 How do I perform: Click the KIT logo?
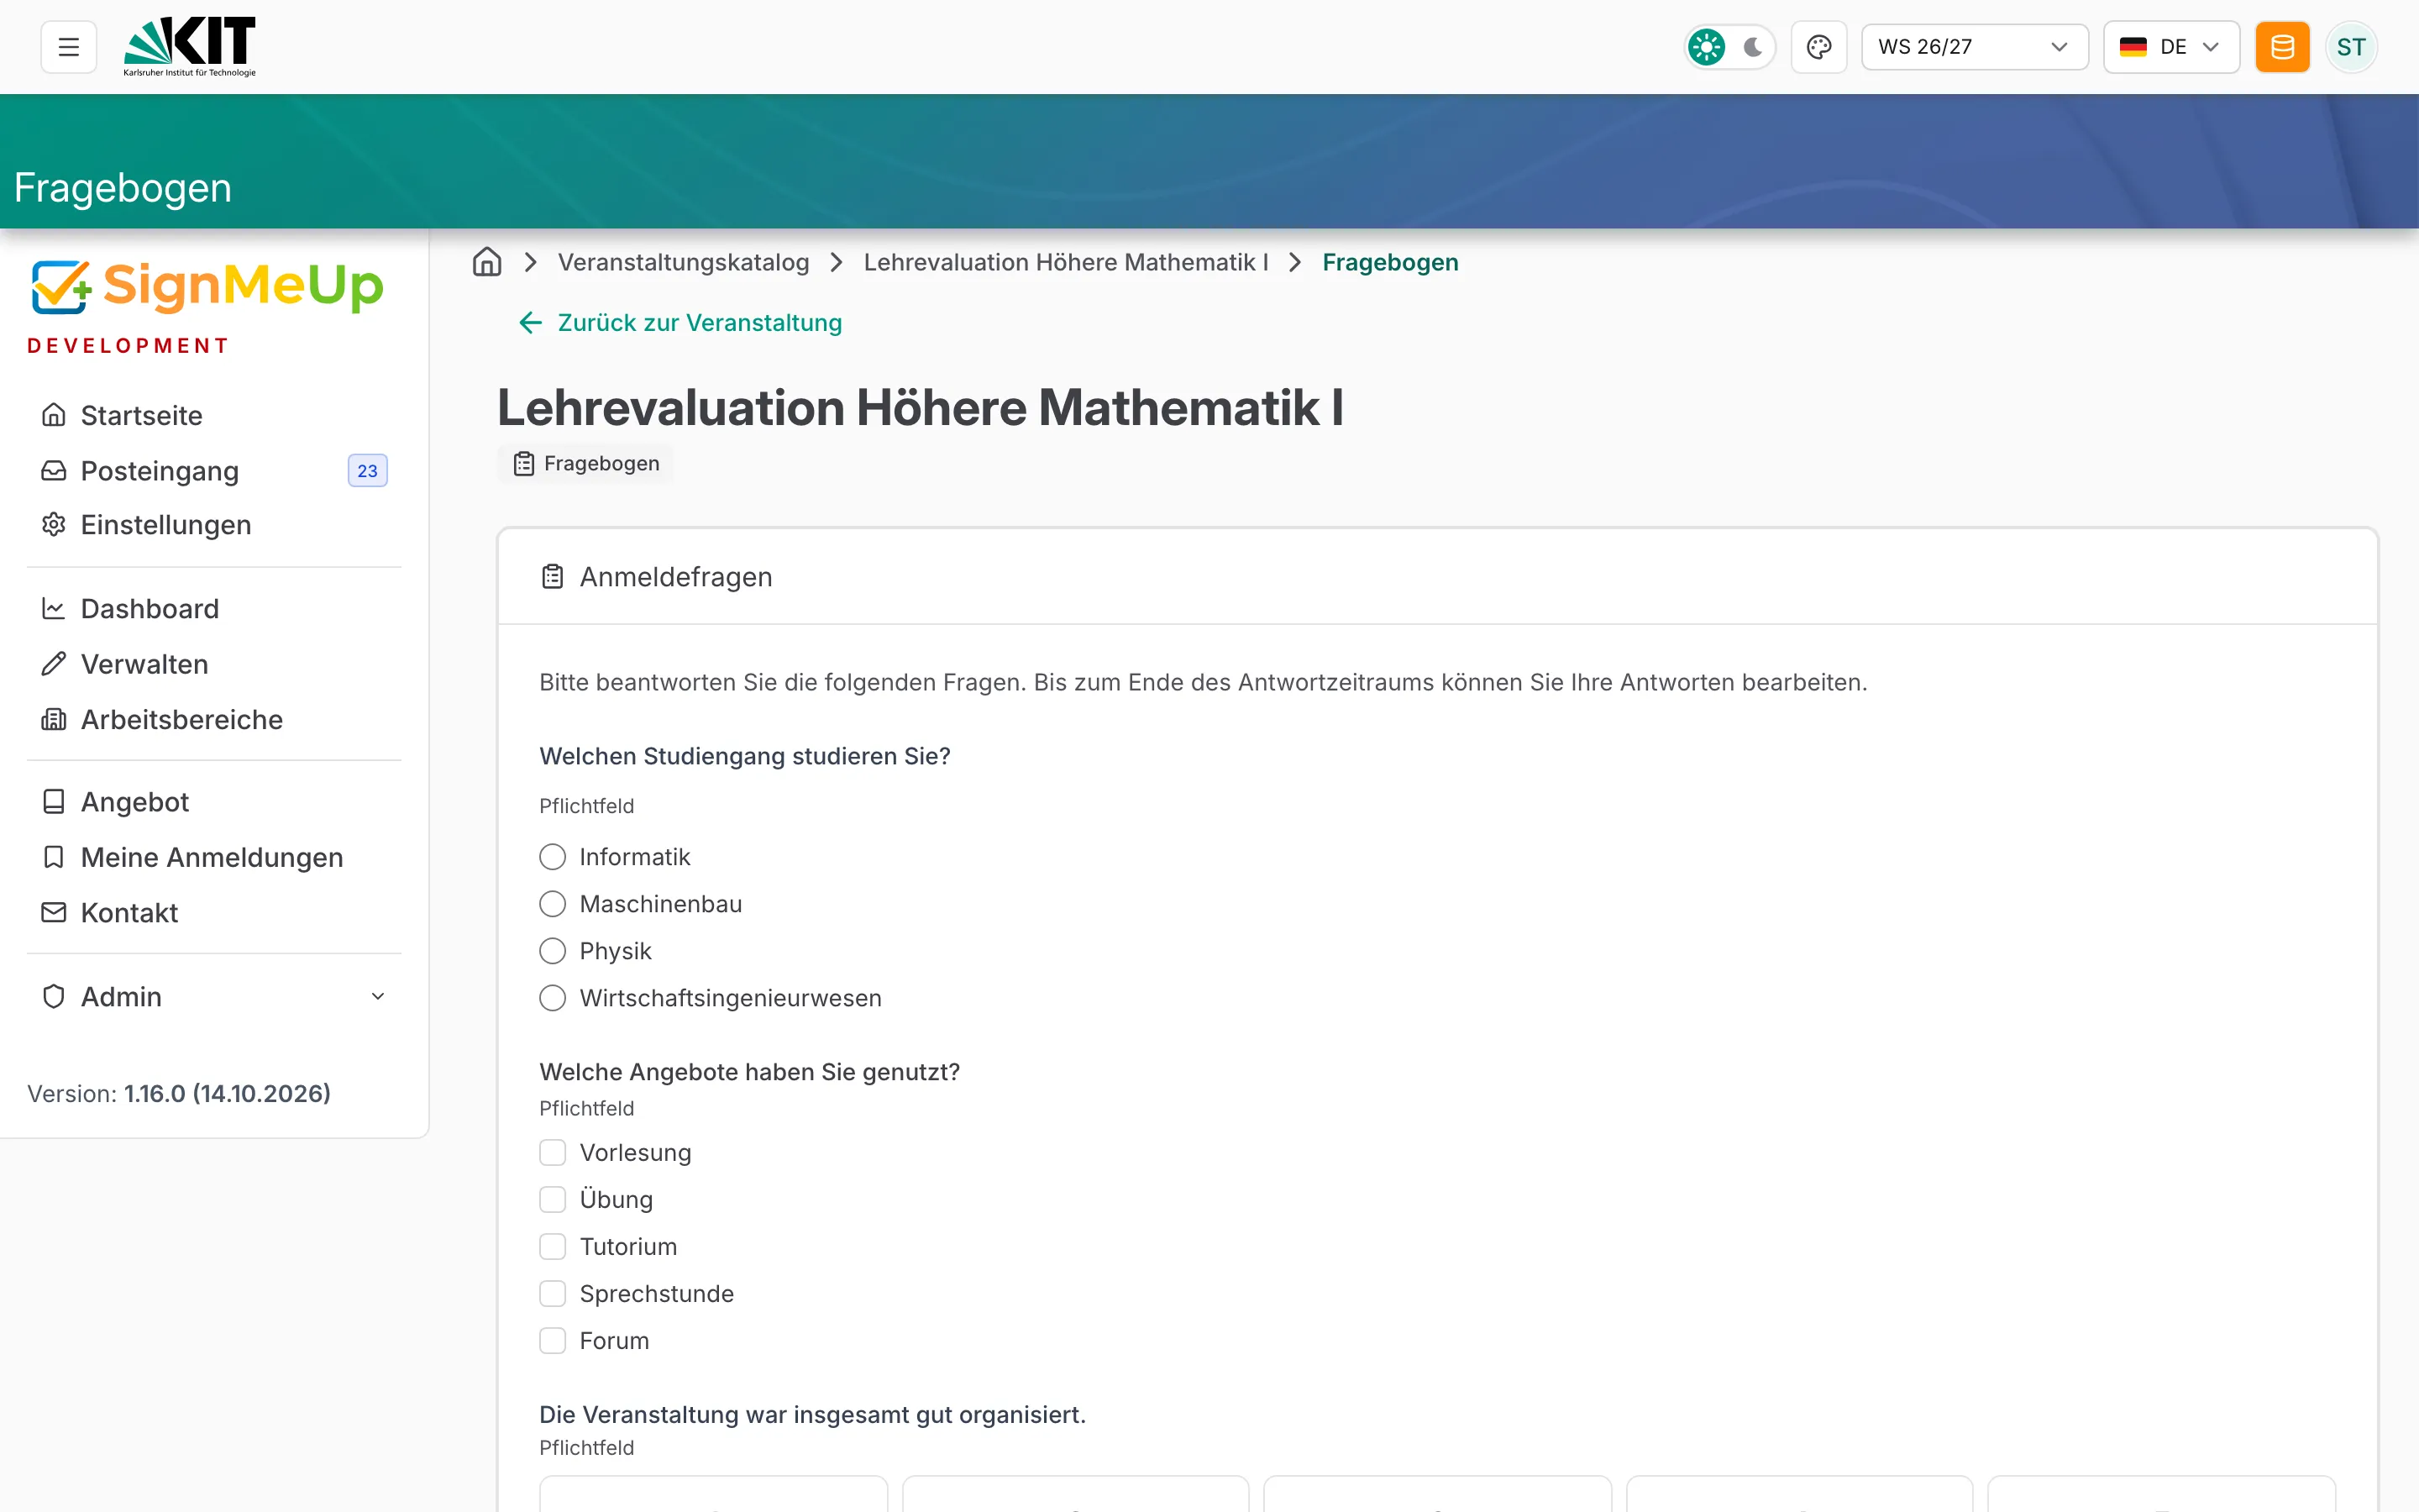click(189, 47)
